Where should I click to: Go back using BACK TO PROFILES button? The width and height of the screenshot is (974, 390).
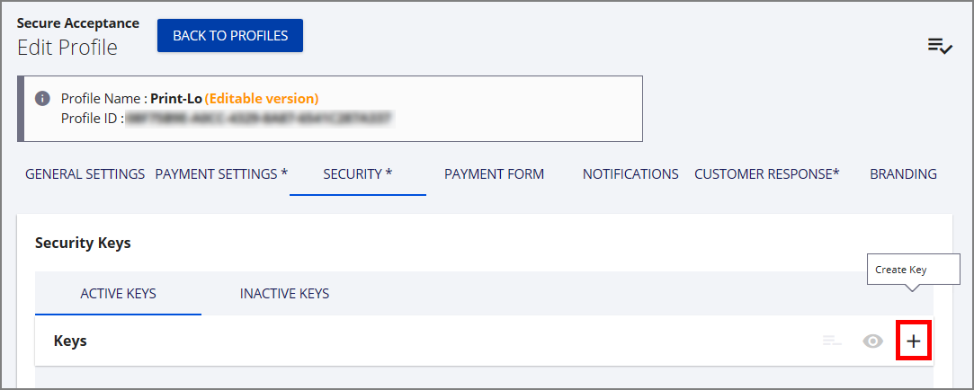coord(230,36)
